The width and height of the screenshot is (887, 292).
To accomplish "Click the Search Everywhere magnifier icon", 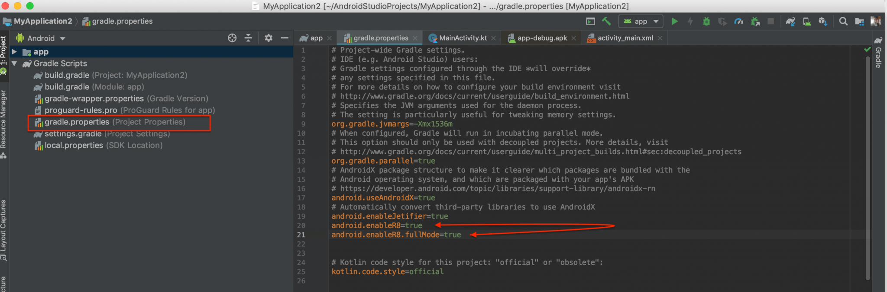I will [843, 21].
